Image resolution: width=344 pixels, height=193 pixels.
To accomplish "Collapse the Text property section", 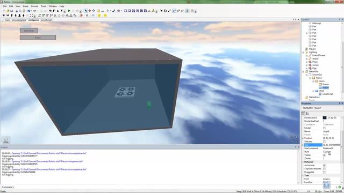I will point(303,175).
